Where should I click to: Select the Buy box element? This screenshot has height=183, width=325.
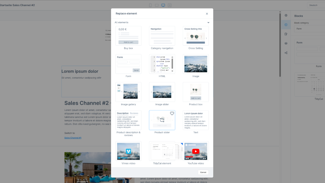click(128, 36)
